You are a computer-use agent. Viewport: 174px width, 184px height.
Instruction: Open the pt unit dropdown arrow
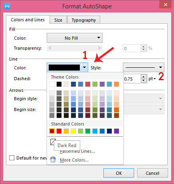pyautogui.click(x=154, y=79)
